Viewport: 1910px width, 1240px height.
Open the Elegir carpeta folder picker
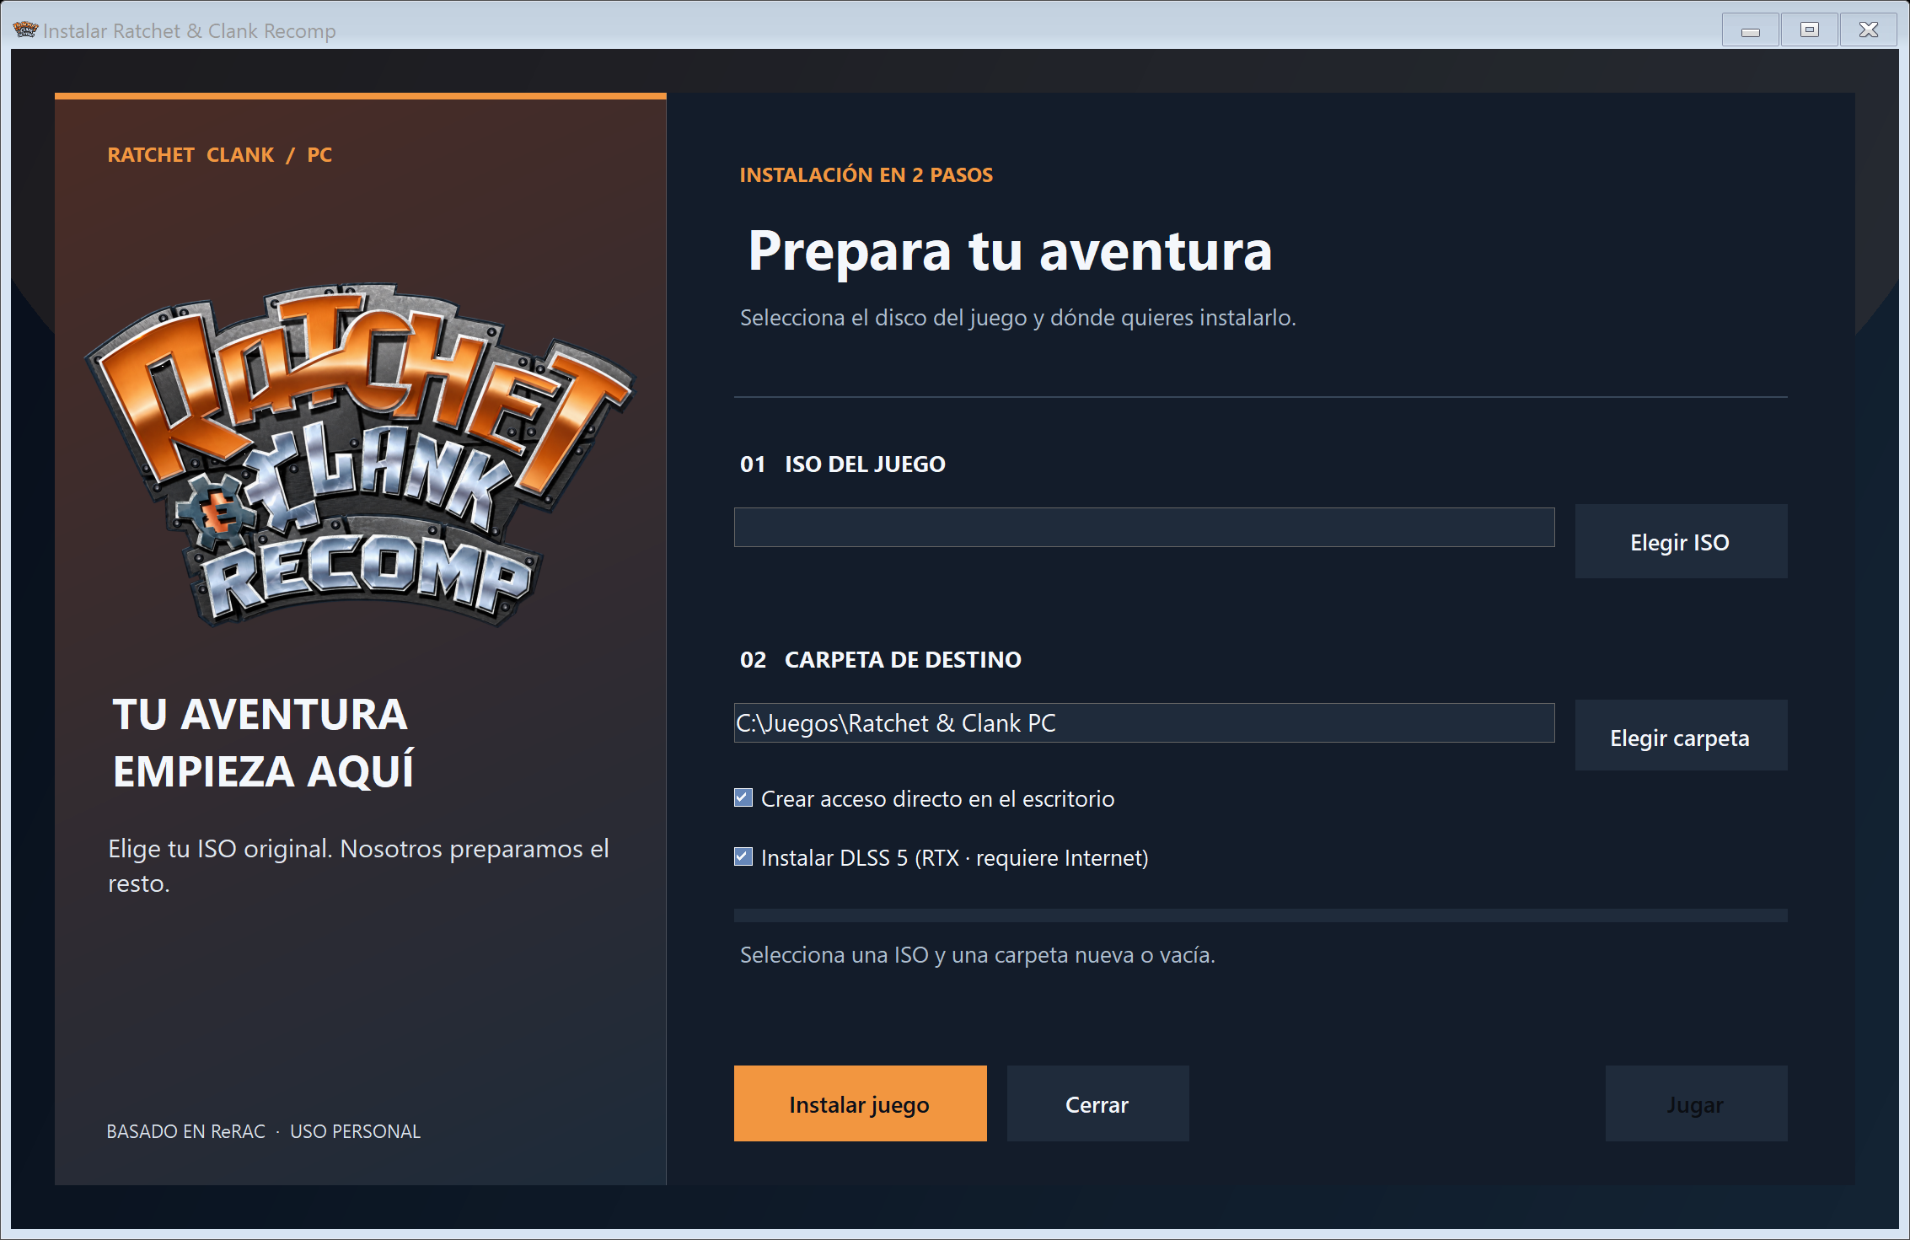pos(1681,735)
